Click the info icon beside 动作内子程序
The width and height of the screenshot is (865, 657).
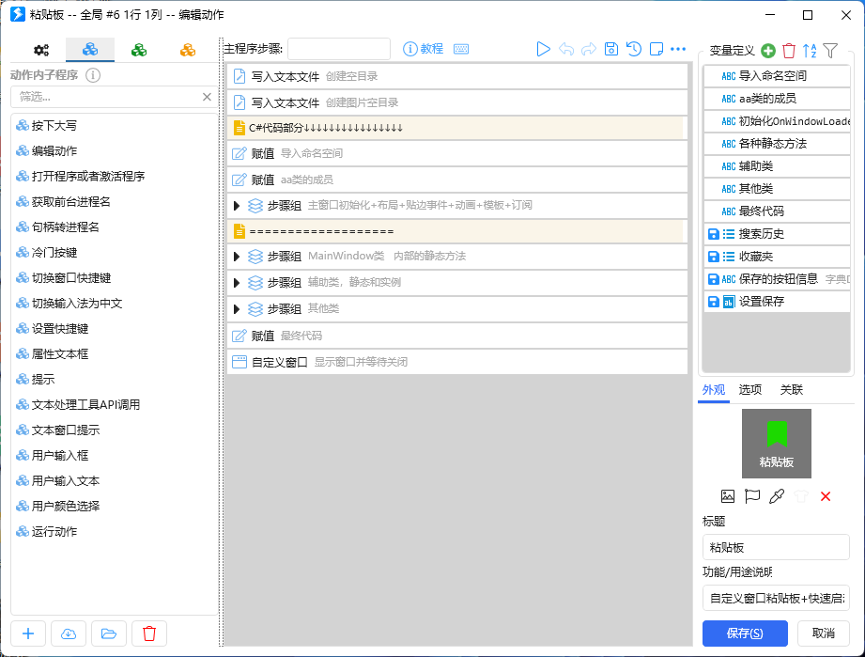pyautogui.click(x=93, y=75)
